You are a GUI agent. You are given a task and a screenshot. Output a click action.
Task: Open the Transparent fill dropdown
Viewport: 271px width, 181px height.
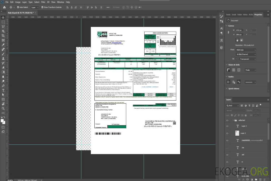248,59
